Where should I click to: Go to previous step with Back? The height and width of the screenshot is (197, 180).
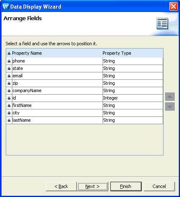point(61,186)
